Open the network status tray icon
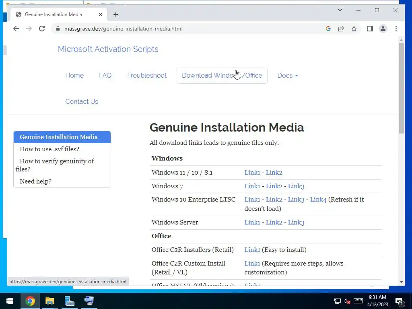412x309 pixels. coord(338,301)
